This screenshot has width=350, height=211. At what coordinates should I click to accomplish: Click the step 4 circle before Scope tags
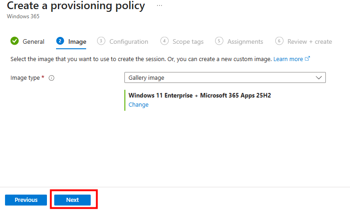[x=165, y=41]
